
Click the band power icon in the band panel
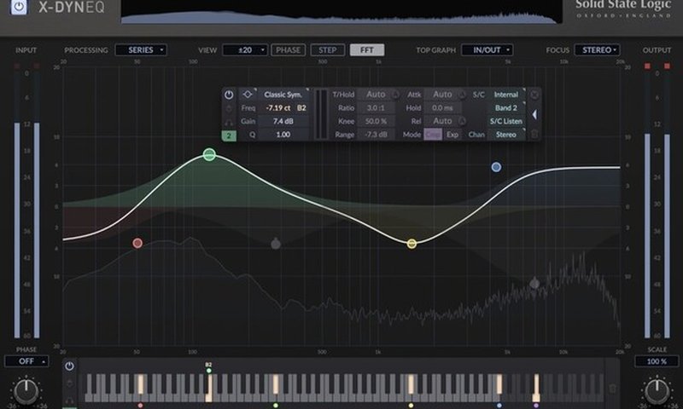[x=229, y=95]
